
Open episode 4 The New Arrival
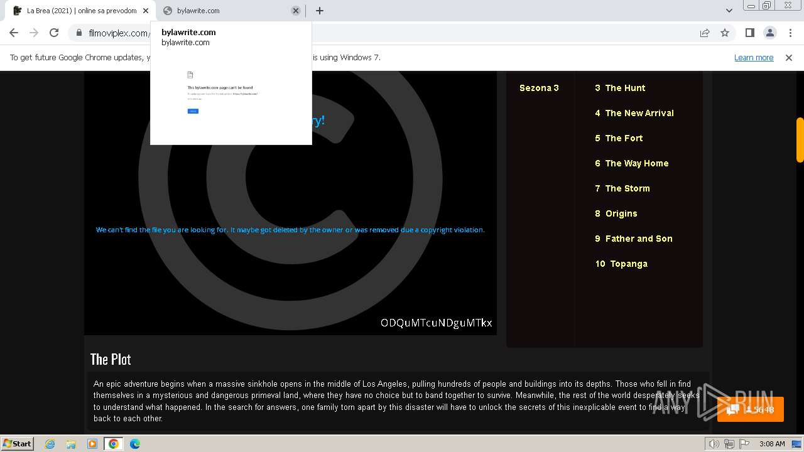pos(634,113)
